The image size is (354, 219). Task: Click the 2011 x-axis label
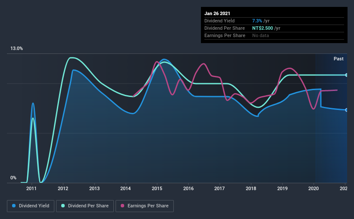31,188
